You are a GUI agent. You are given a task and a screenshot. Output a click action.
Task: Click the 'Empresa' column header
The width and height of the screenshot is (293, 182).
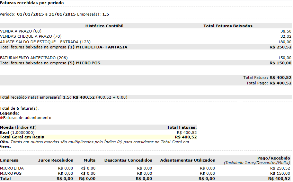(9, 160)
